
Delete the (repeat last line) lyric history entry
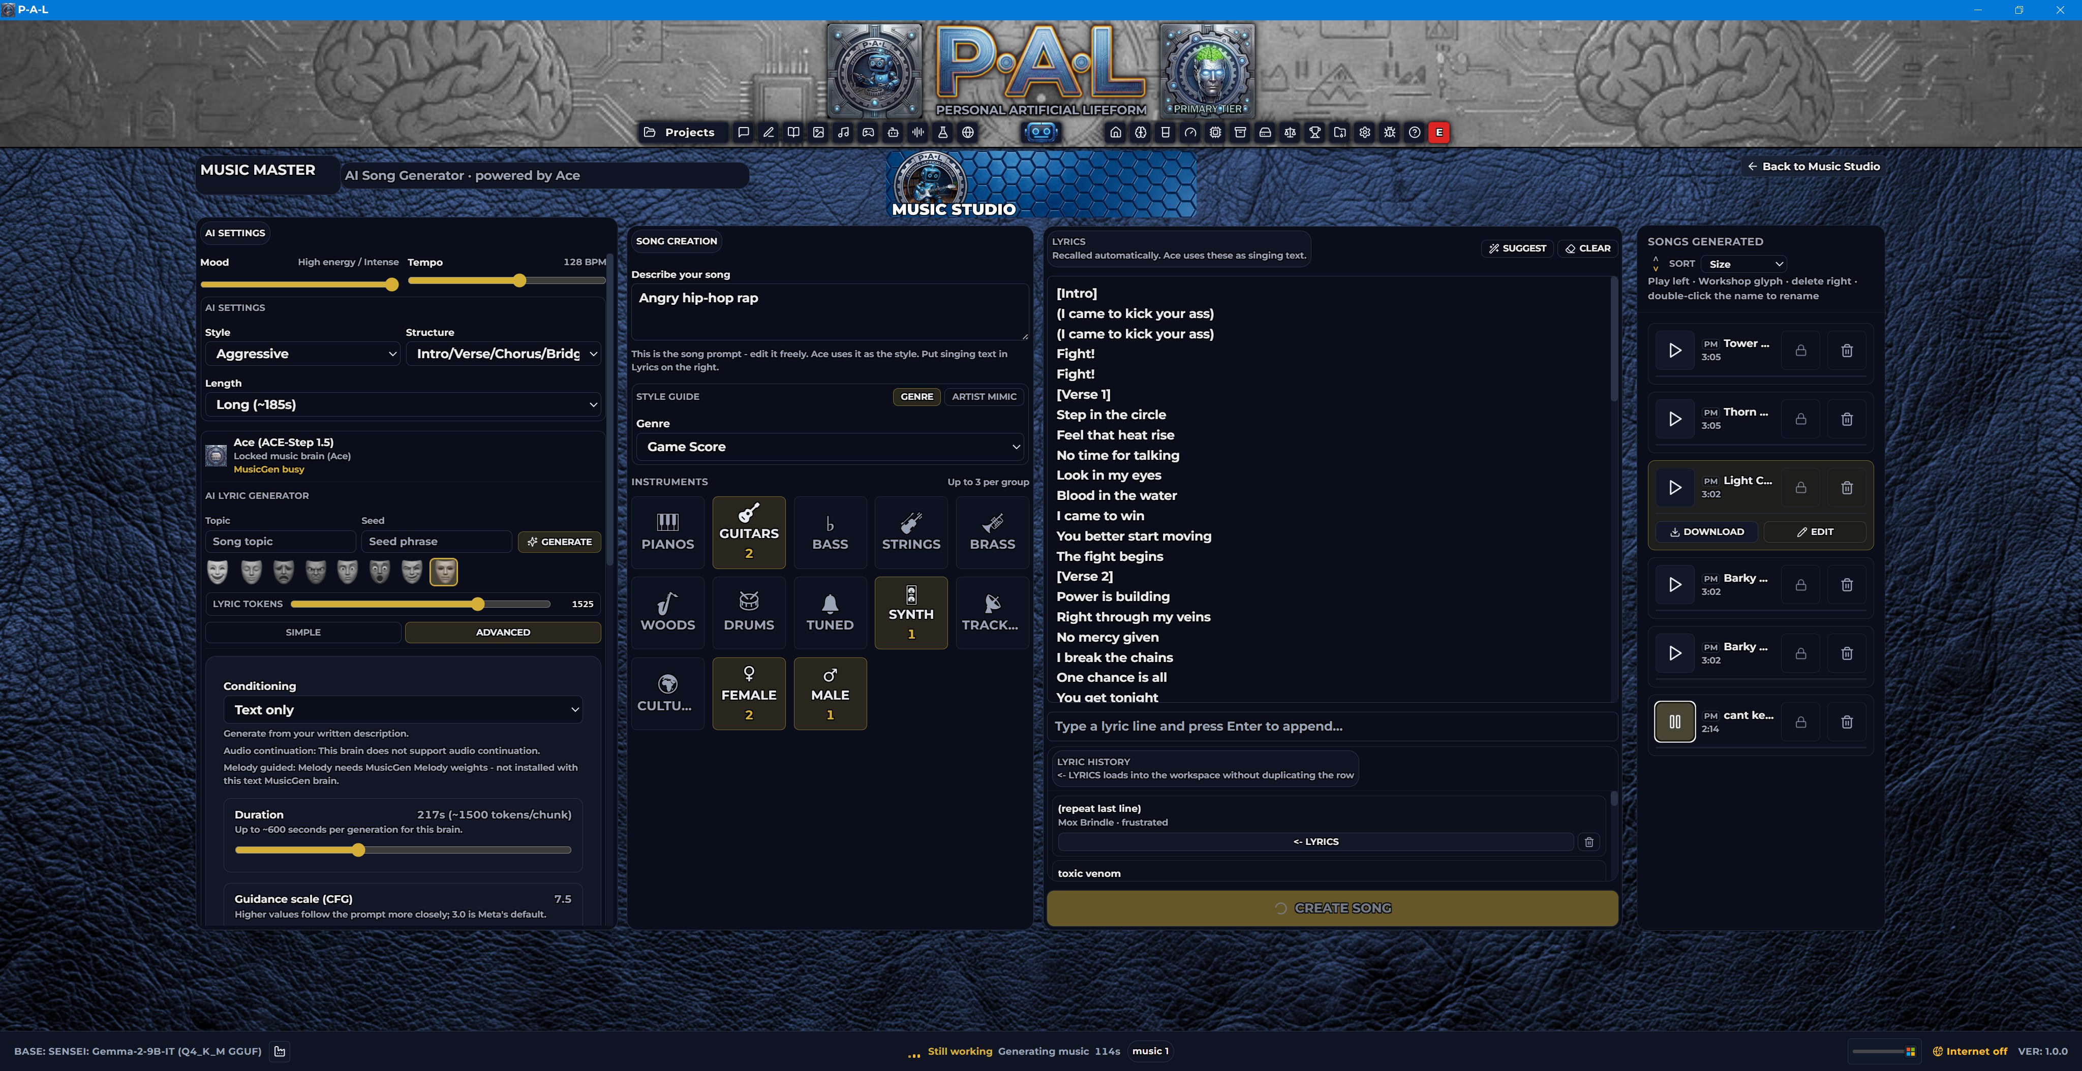click(1589, 842)
